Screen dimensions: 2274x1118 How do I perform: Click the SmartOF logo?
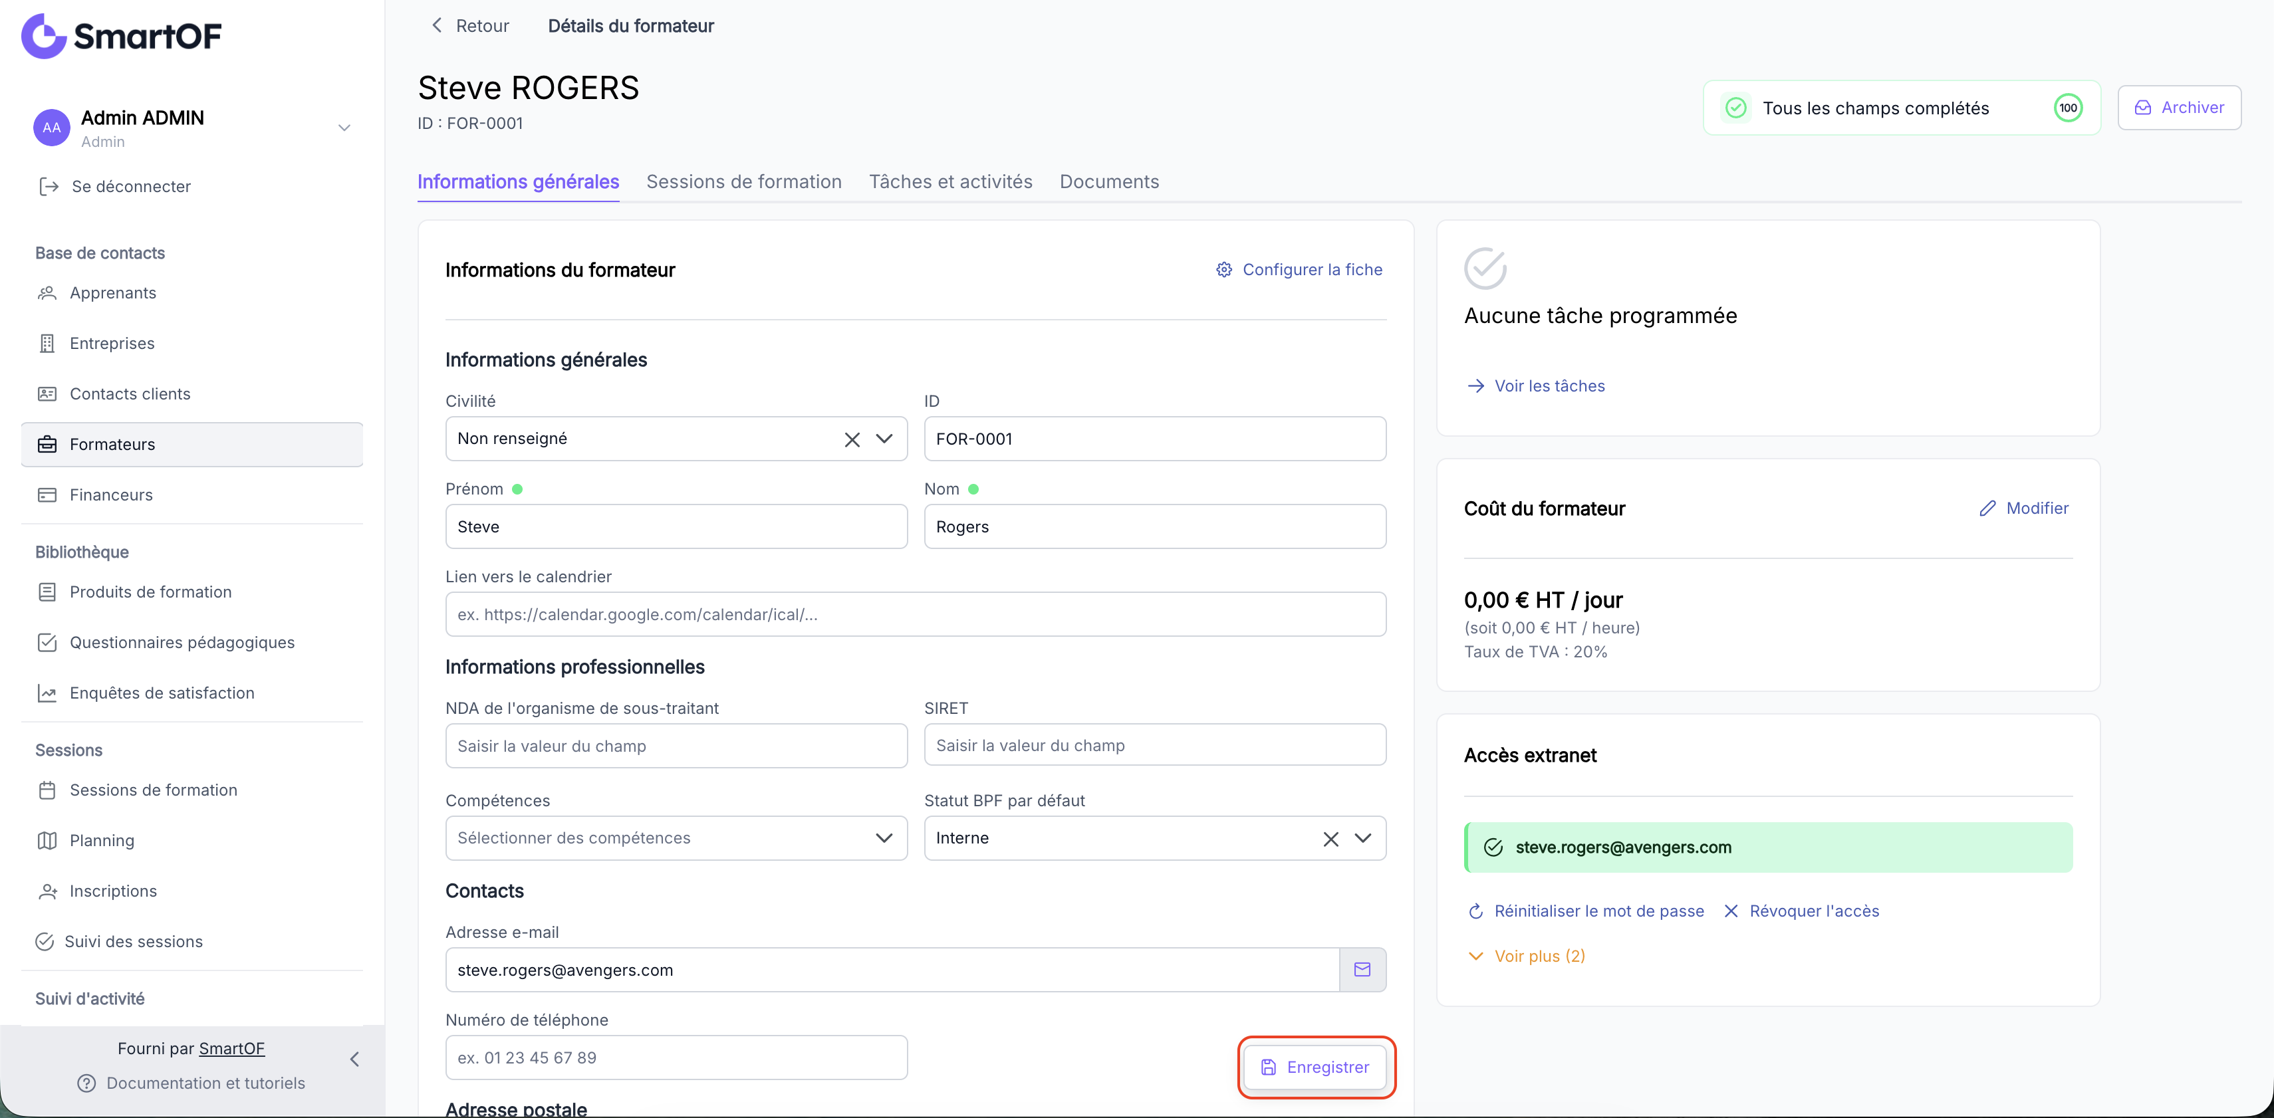[121, 36]
